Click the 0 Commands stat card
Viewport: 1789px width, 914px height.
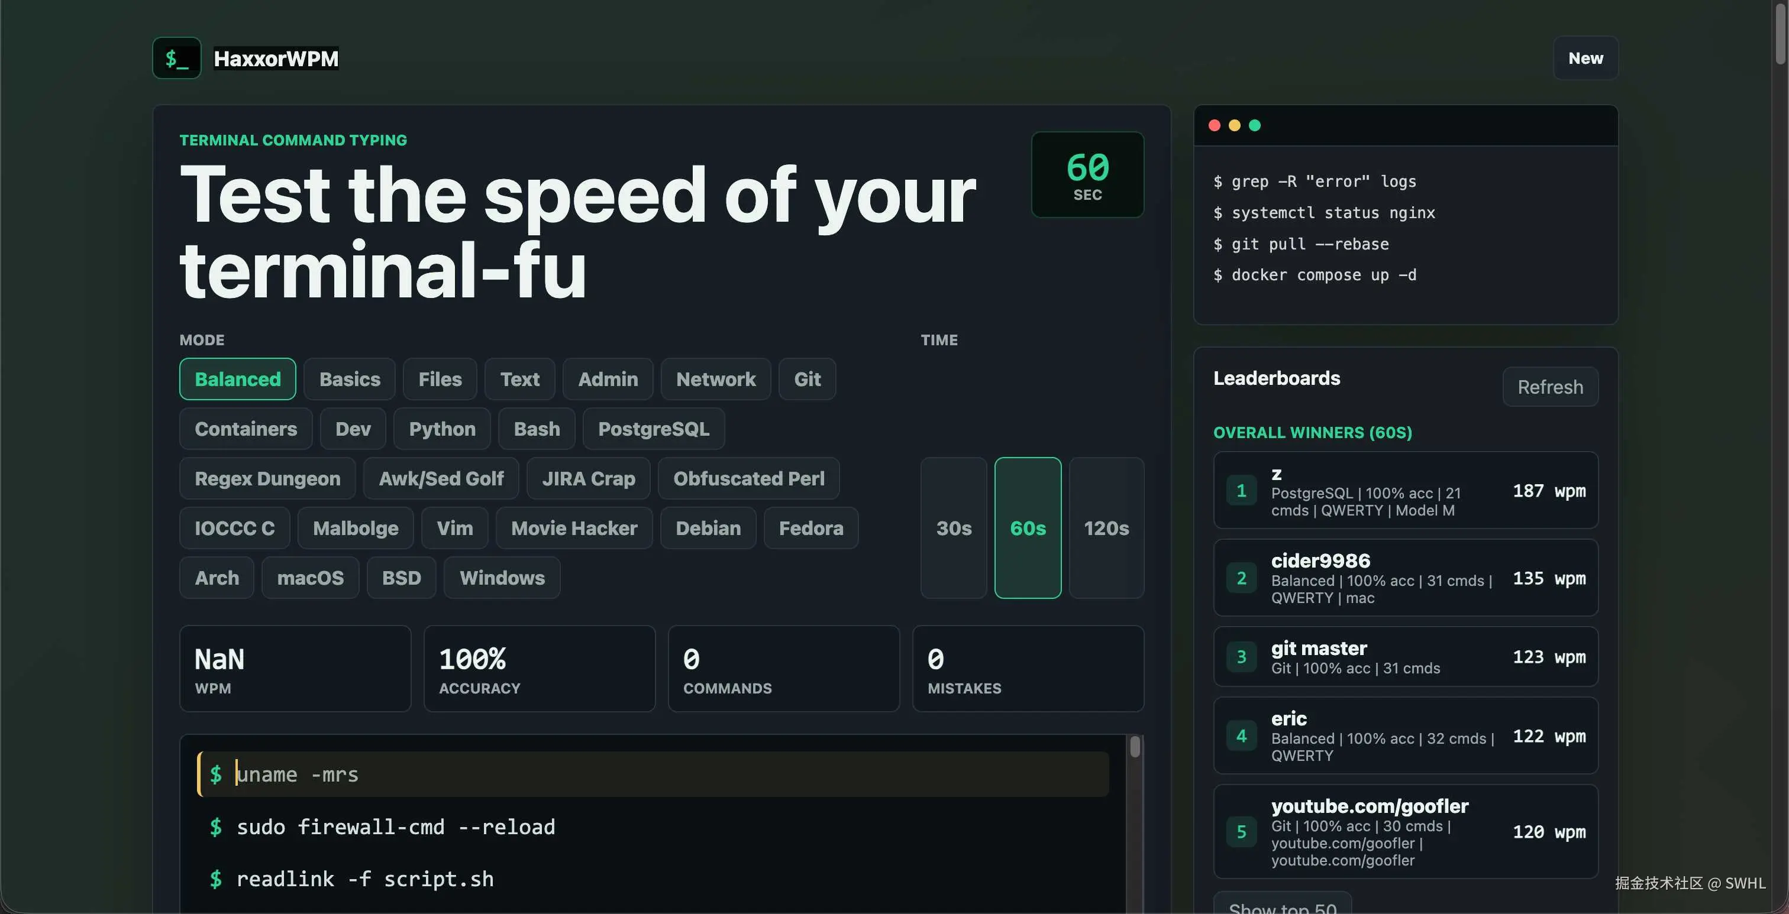(x=783, y=668)
